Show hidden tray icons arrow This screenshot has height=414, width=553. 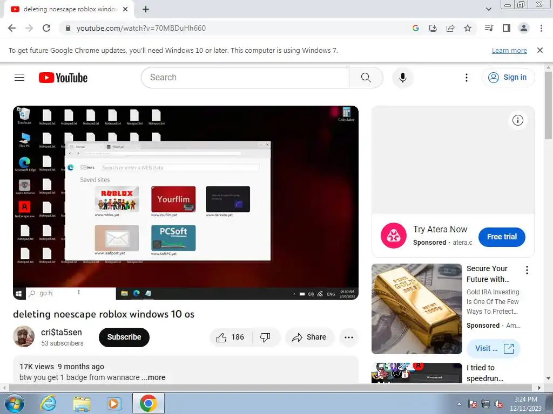(x=459, y=404)
